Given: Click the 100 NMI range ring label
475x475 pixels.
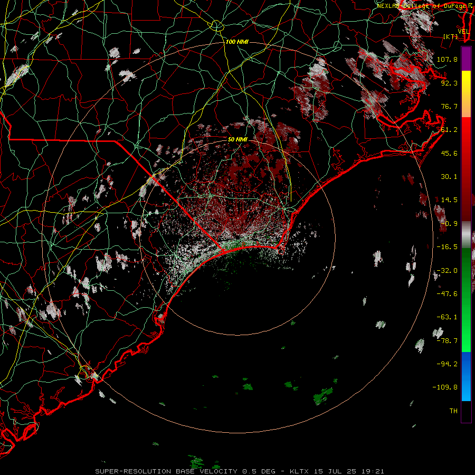Looking at the screenshot, I should [237, 42].
